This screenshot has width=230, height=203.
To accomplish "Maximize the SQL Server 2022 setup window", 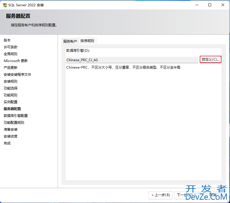I will (x=210, y=5).
